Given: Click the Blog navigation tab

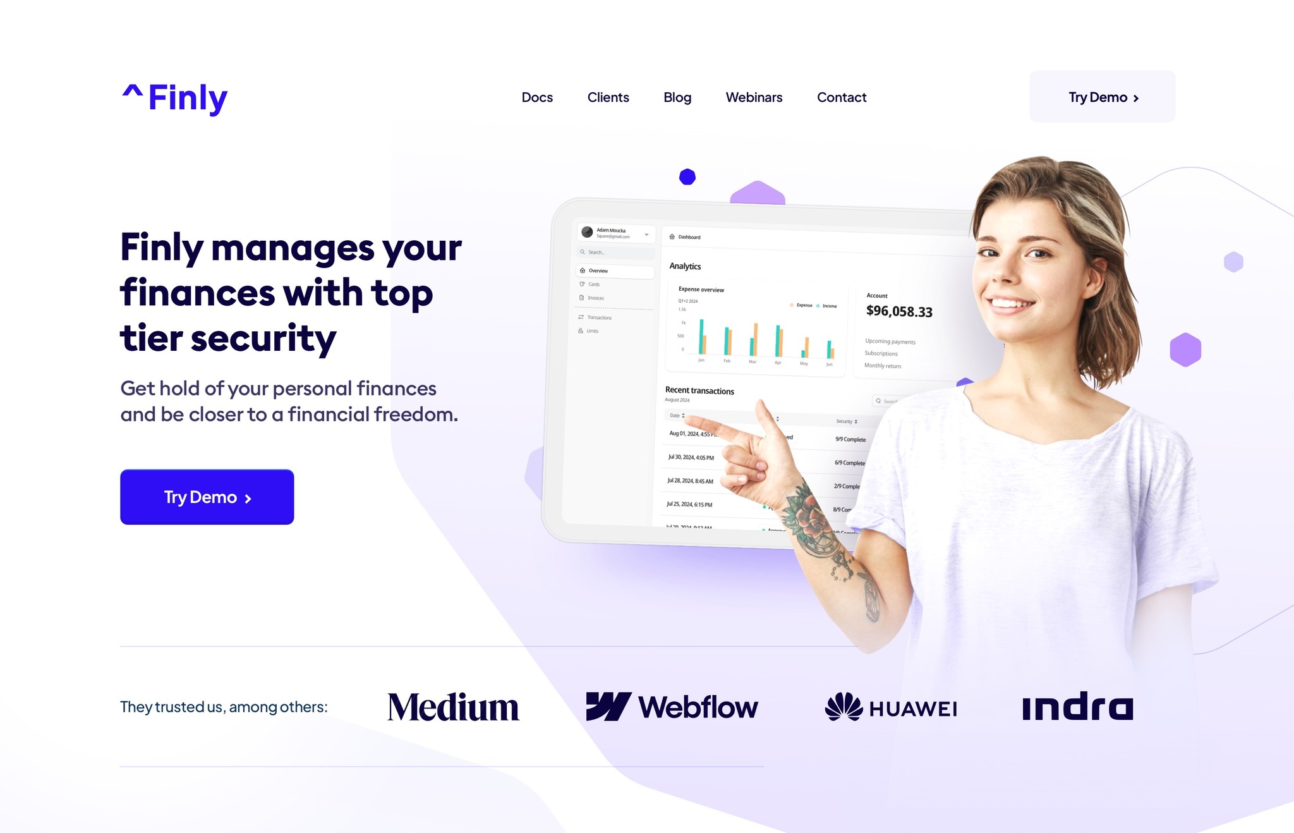Looking at the screenshot, I should [x=677, y=96].
